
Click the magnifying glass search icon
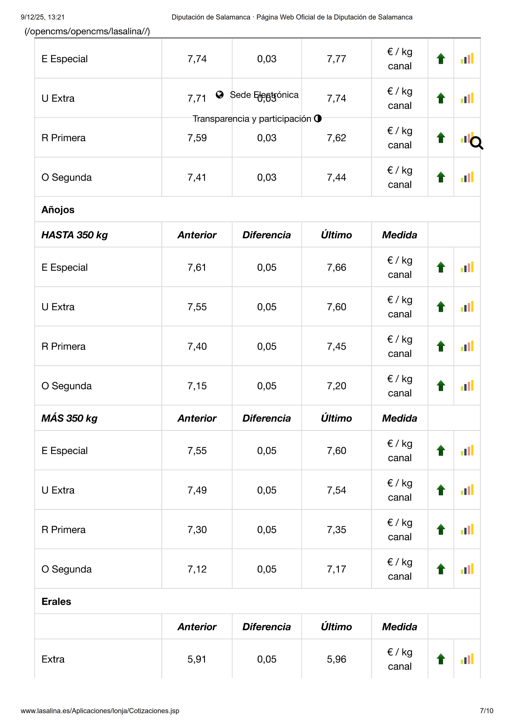tap(476, 143)
